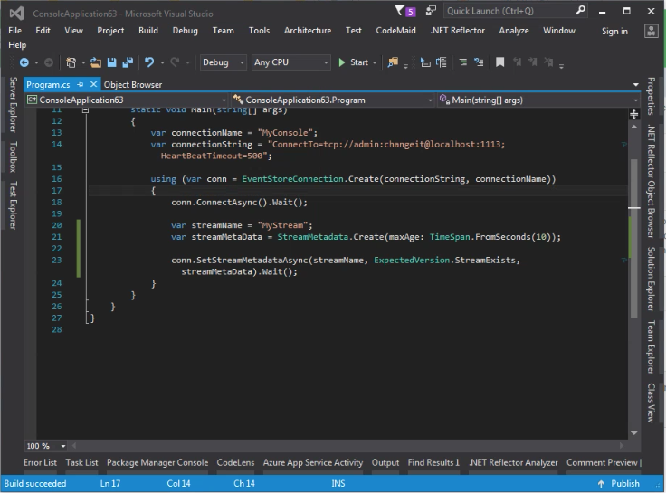Open the Debug configuration dropdown

pos(223,62)
